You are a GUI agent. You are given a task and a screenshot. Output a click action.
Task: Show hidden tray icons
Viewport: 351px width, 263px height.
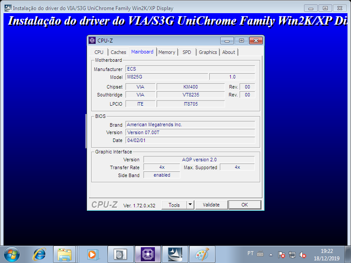click(271, 255)
